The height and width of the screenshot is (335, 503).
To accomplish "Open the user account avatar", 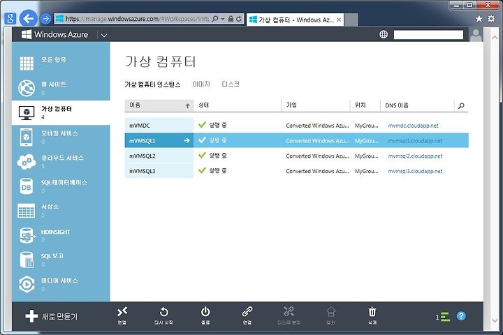I will 476,35.
